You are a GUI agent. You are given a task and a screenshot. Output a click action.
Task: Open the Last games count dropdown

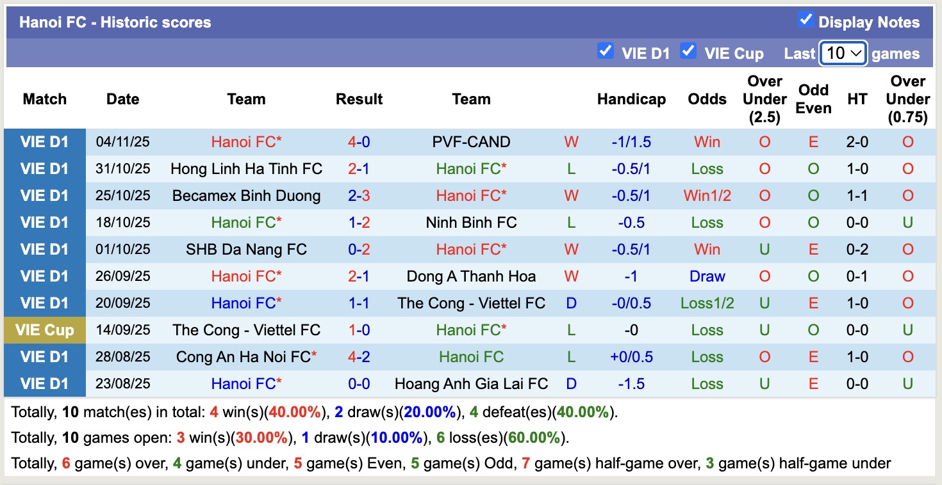[843, 53]
